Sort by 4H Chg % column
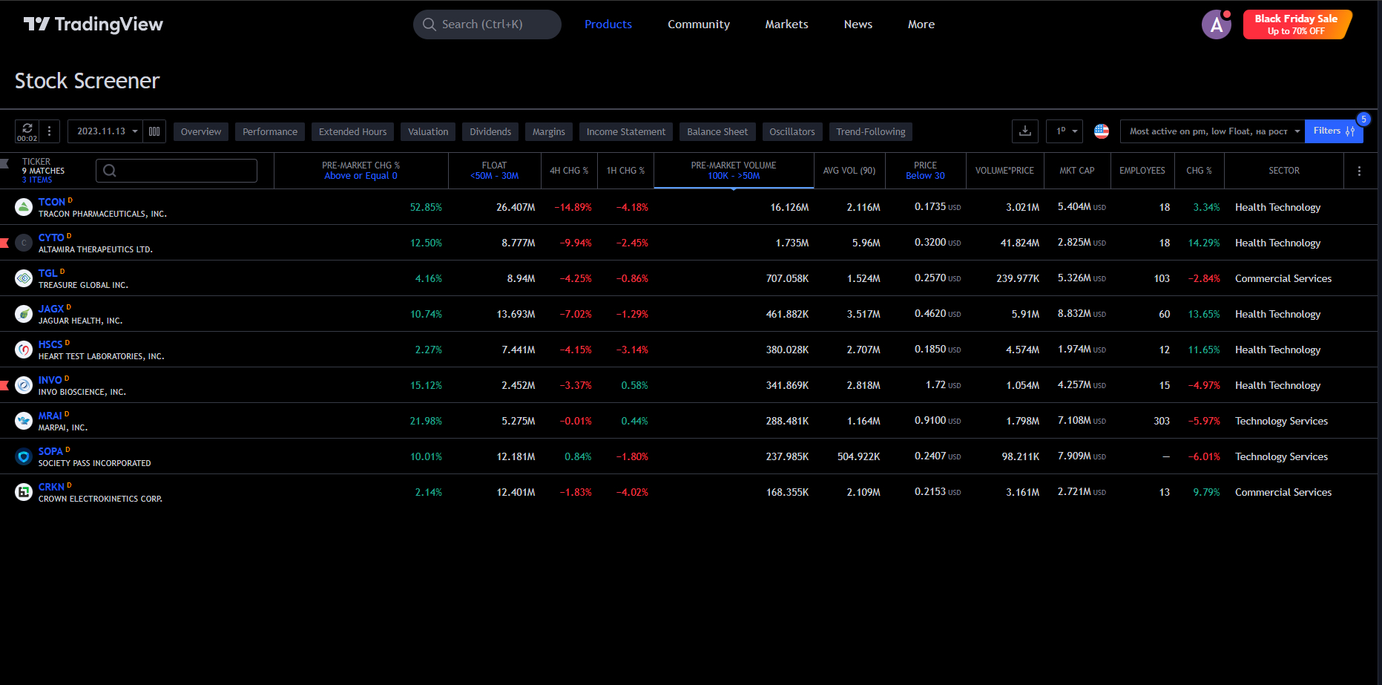Image resolution: width=1382 pixels, height=685 pixels. coord(569,171)
